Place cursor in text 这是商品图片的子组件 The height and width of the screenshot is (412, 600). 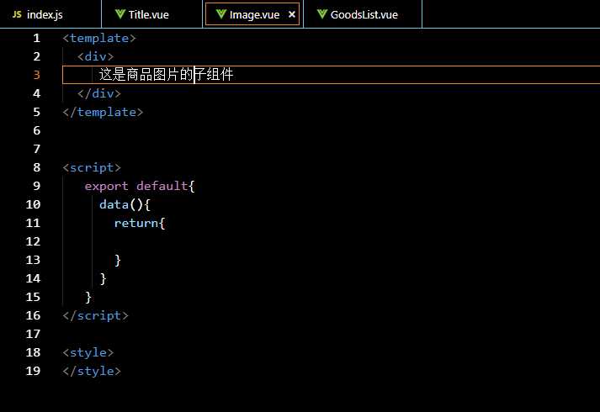(166, 75)
